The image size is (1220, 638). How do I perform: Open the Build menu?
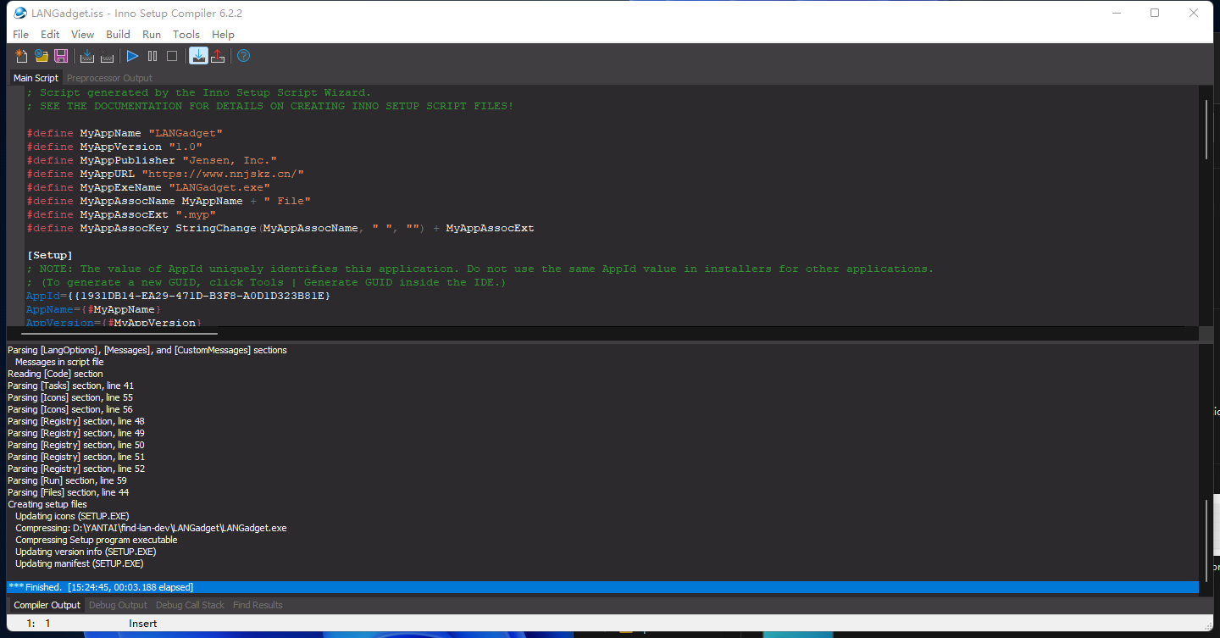click(x=118, y=34)
